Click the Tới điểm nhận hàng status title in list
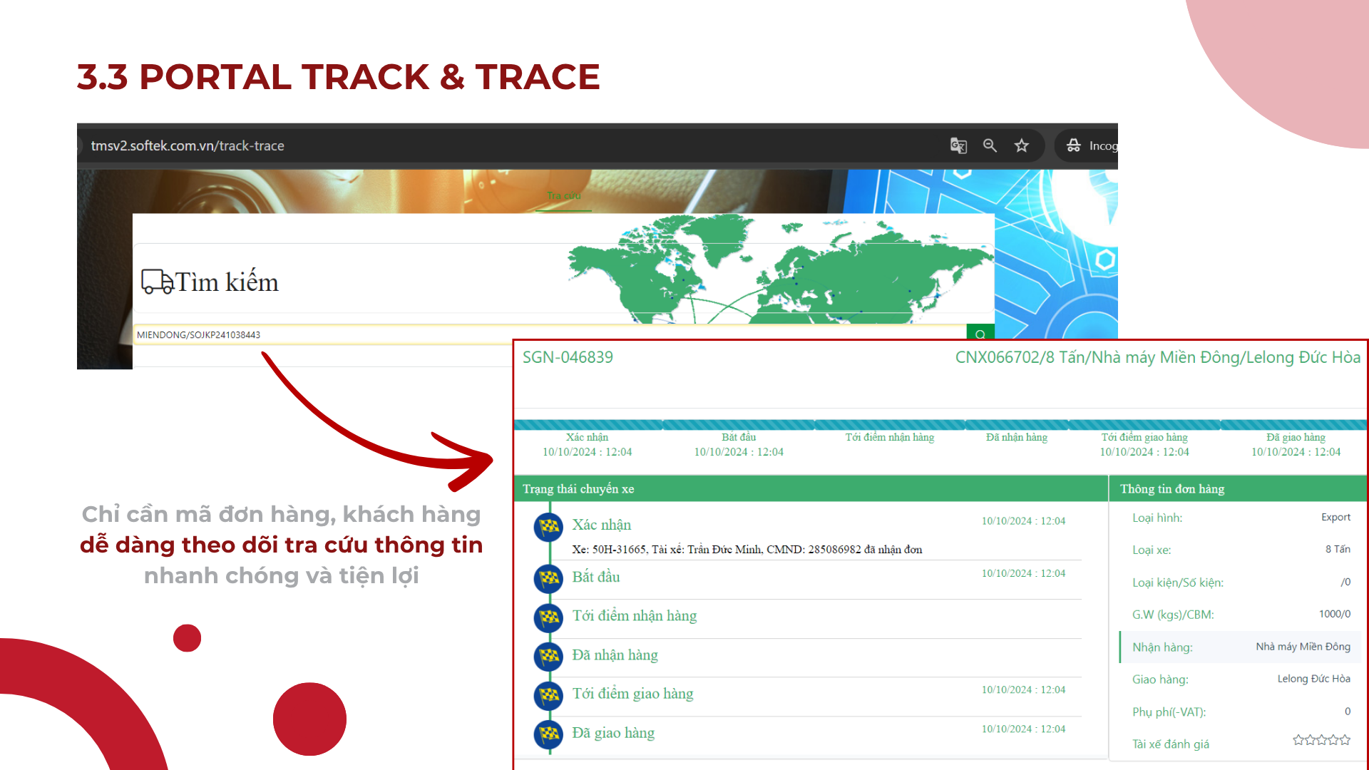 click(634, 616)
